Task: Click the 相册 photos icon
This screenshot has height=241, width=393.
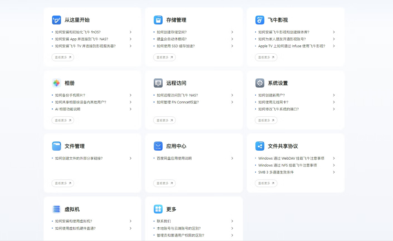Action: 57,83
